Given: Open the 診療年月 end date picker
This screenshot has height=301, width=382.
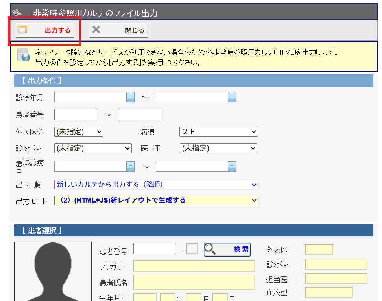Looking at the screenshot, I should pyautogui.click(x=232, y=97).
